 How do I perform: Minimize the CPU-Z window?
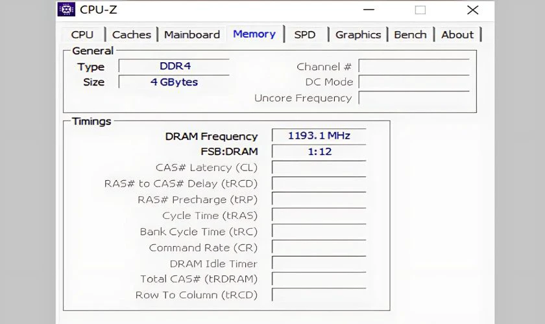[369, 10]
